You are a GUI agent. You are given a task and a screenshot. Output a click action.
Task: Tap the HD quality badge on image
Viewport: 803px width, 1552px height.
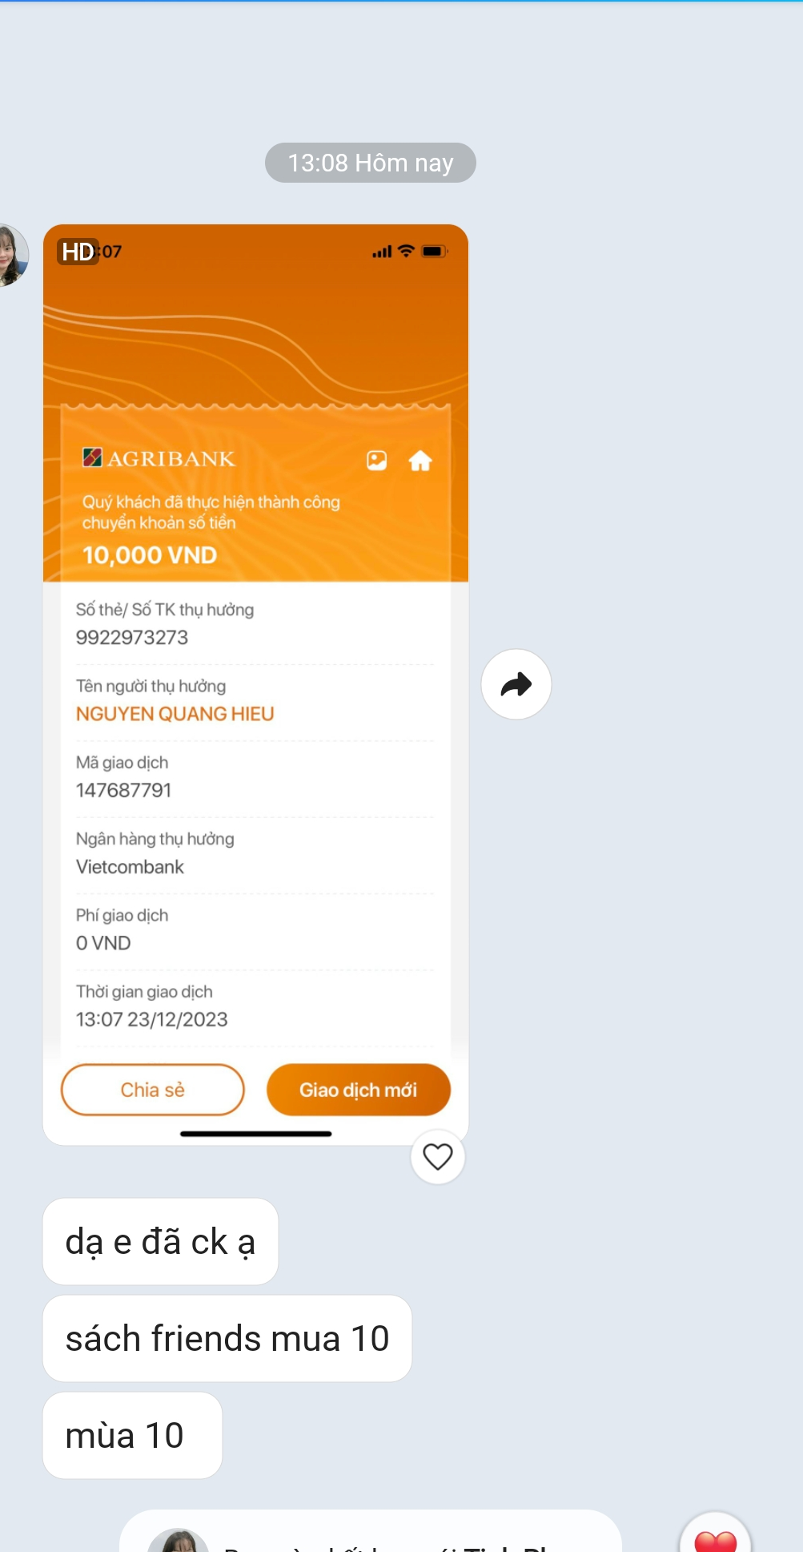click(78, 252)
